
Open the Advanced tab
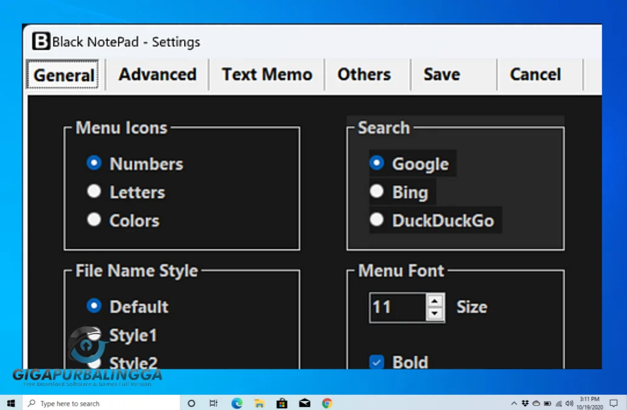[157, 74]
